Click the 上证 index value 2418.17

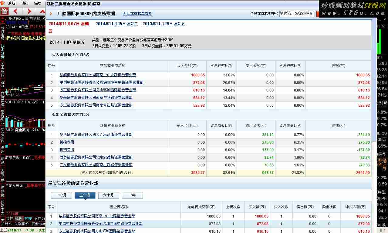14,230
